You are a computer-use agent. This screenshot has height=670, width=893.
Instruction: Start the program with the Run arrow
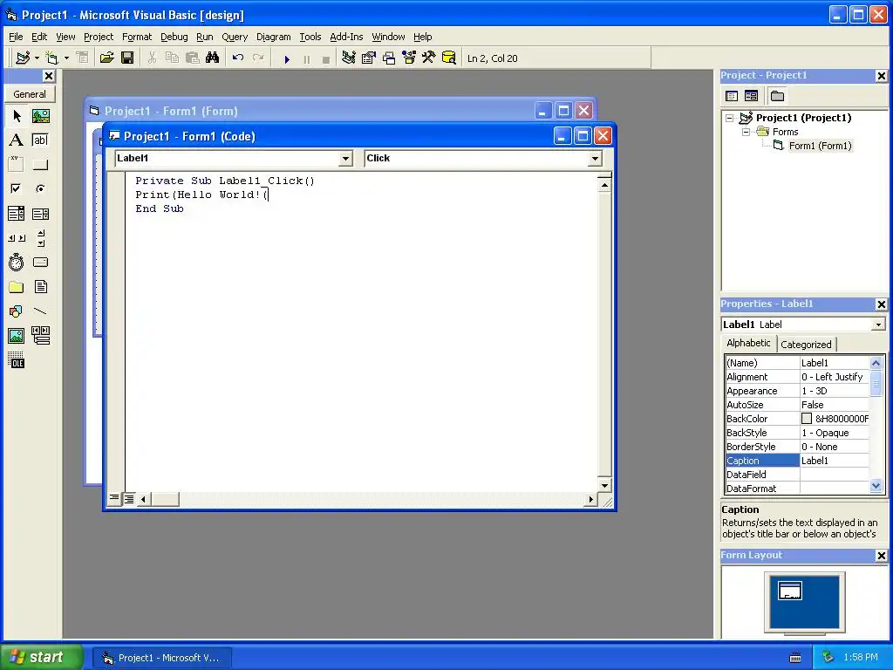click(x=287, y=58)
